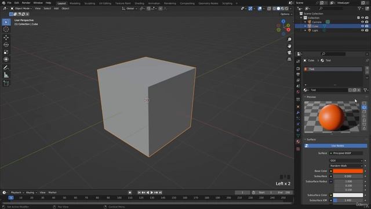Click the Use Nodes button
Viewport: 371px width, 209px height.
coord(336,146)
